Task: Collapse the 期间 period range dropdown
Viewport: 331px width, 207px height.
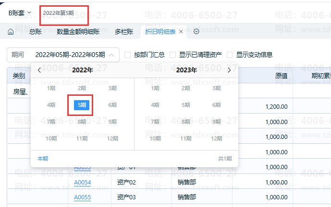Action: 111,55
